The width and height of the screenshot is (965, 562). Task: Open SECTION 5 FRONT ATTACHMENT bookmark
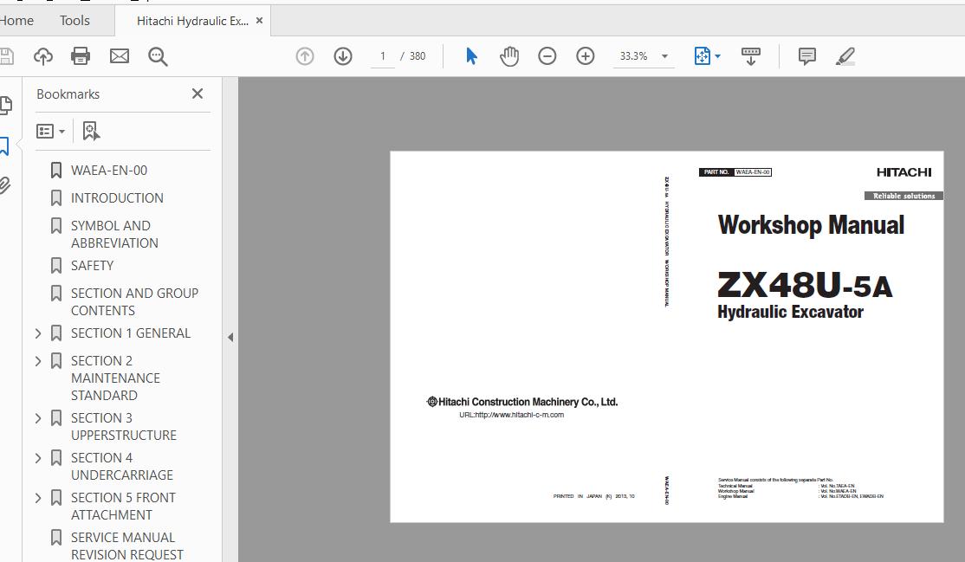coord(123,506)
